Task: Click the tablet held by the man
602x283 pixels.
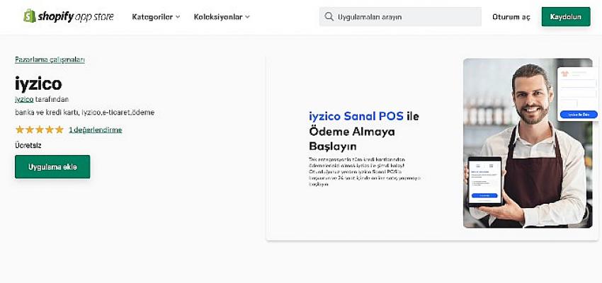Action: (x=484, y=182)
